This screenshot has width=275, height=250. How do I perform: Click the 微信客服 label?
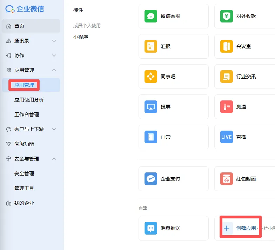click(170, 16)
